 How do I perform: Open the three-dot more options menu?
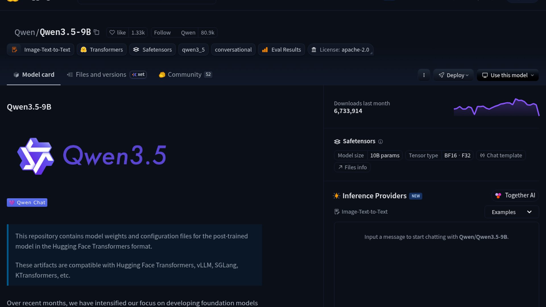[424, 75]
